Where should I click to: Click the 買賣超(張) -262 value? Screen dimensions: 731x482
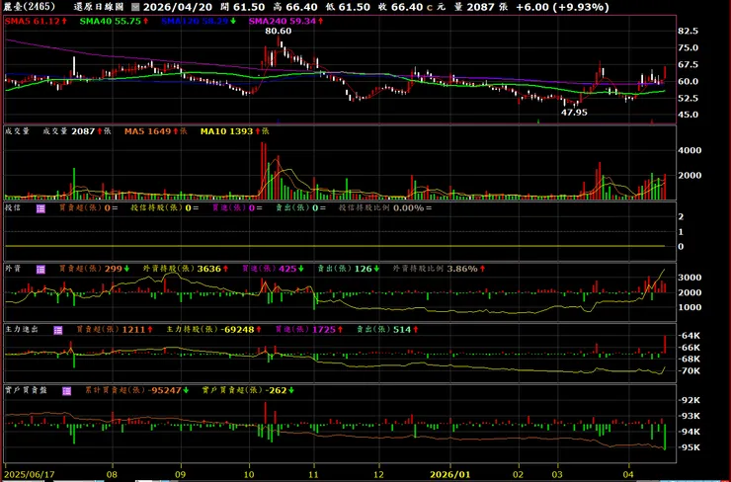pyautogui.click(x=249, y=390)
